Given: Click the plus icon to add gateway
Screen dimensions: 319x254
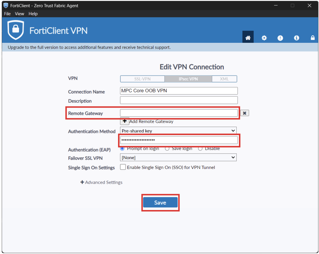Looking at the screenshot, I should click(124, 121).
